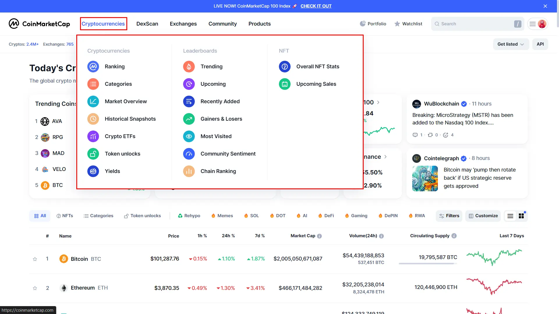The image size is (559, 314).
Task: Click the Chain Ranking icon
Action: pyautogui.click(x=189, y=171)
